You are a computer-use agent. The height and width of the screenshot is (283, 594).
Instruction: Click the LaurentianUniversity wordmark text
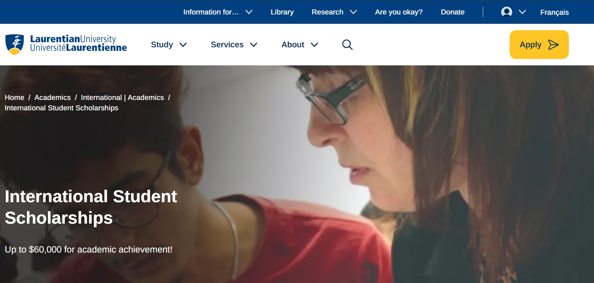click(73, 39)
